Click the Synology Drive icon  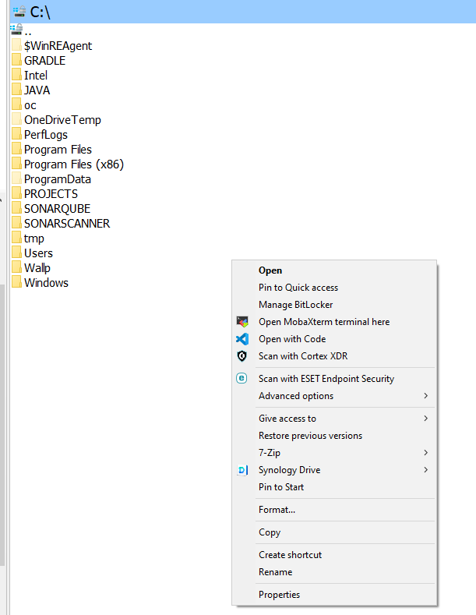click(x=242, y=470)
